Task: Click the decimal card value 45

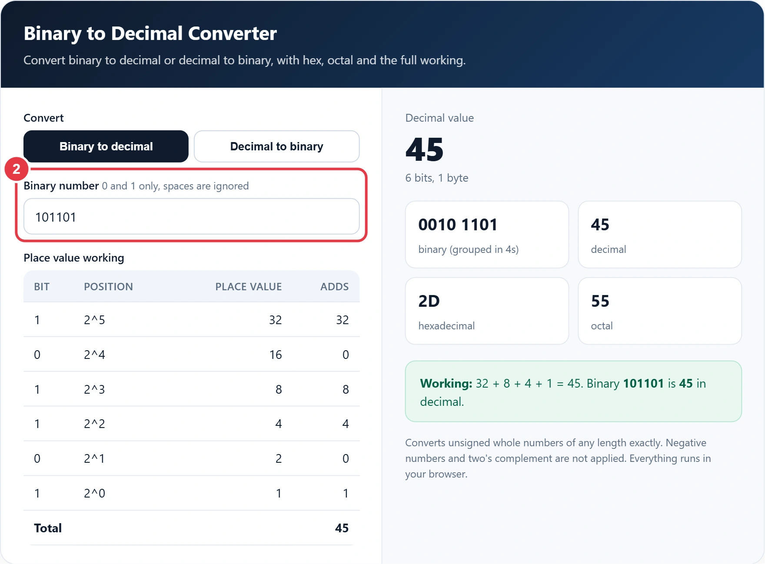Action: [x=600, y=225]
